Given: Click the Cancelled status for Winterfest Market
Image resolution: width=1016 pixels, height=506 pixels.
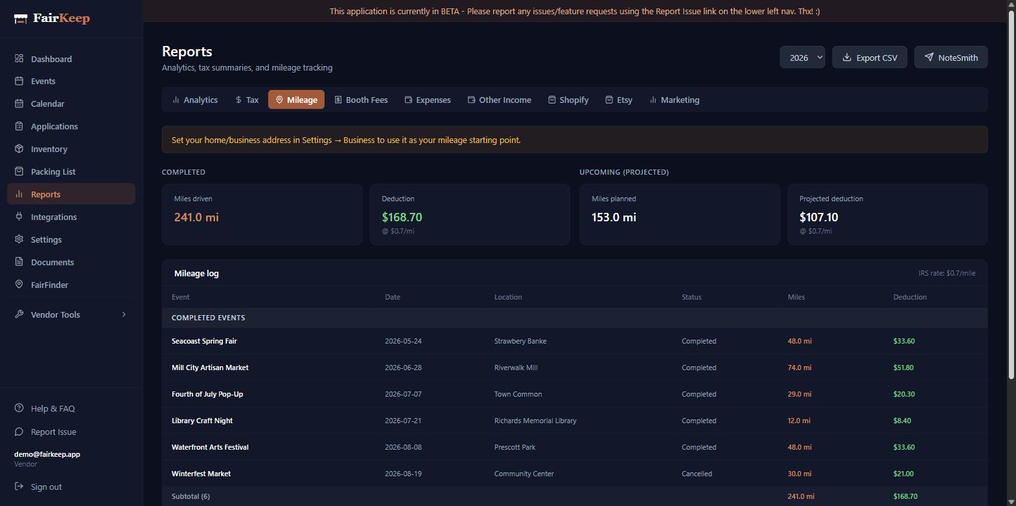Looking at the screenshot, I should click(x=697, y=474).
